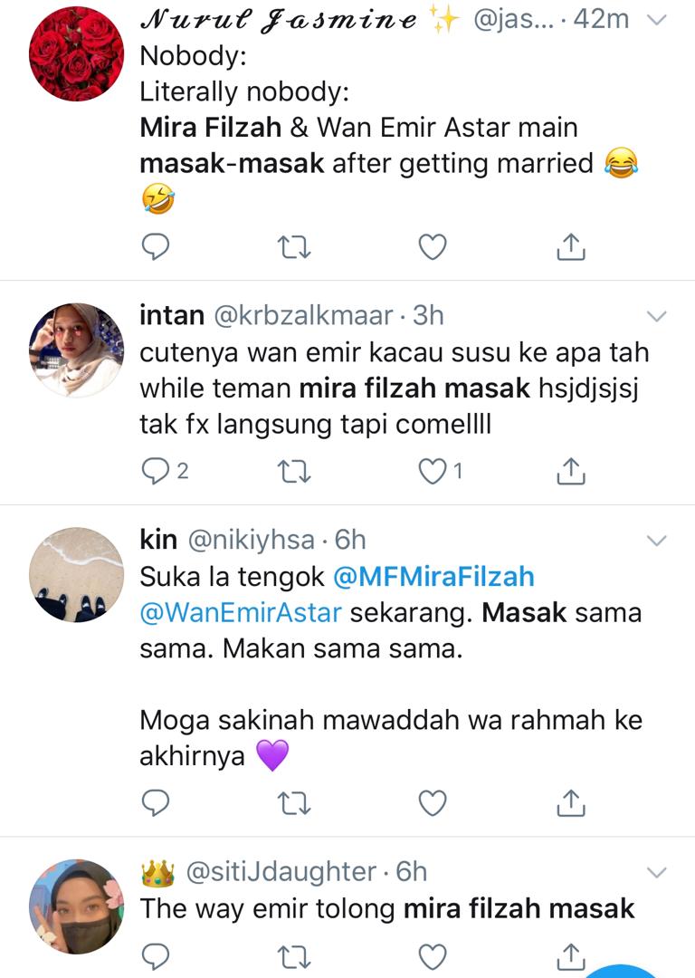This screenshot has height=978, width=695.
Task: Like Nurul Jasmine's tweet
Action: pyautogui.click(x=433, y=245)
